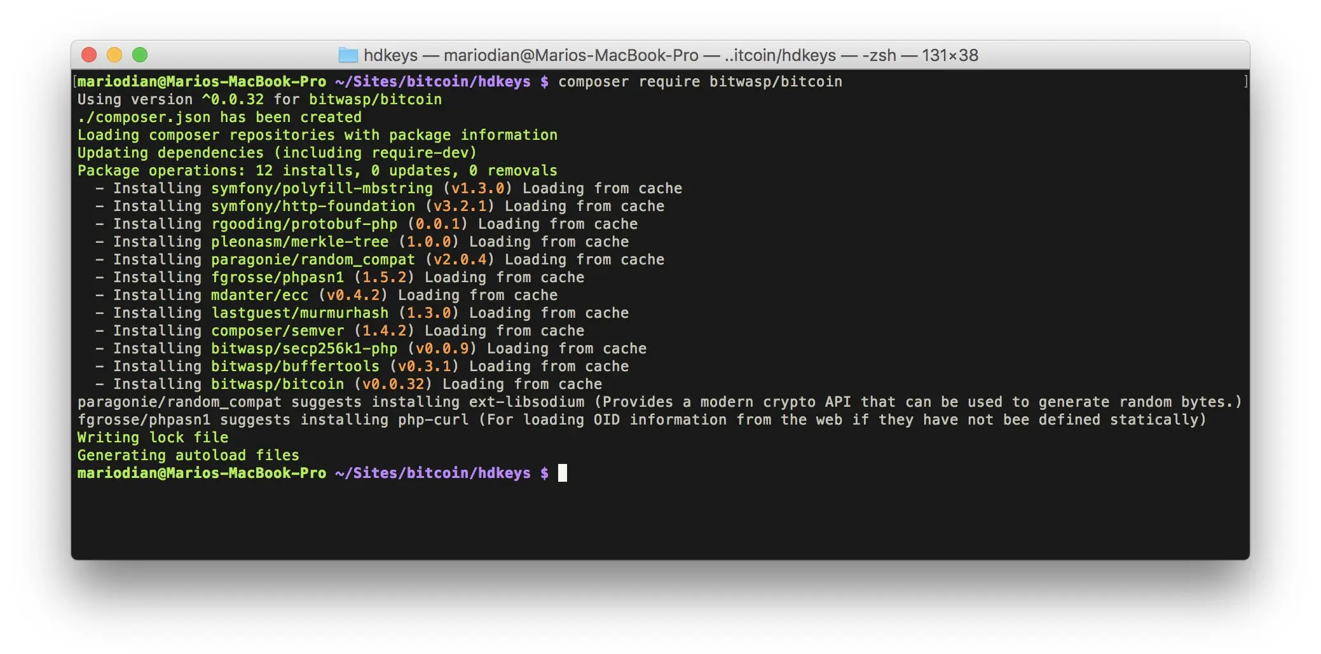Click the package name bitwasp/buffertools

click(295, 366)
